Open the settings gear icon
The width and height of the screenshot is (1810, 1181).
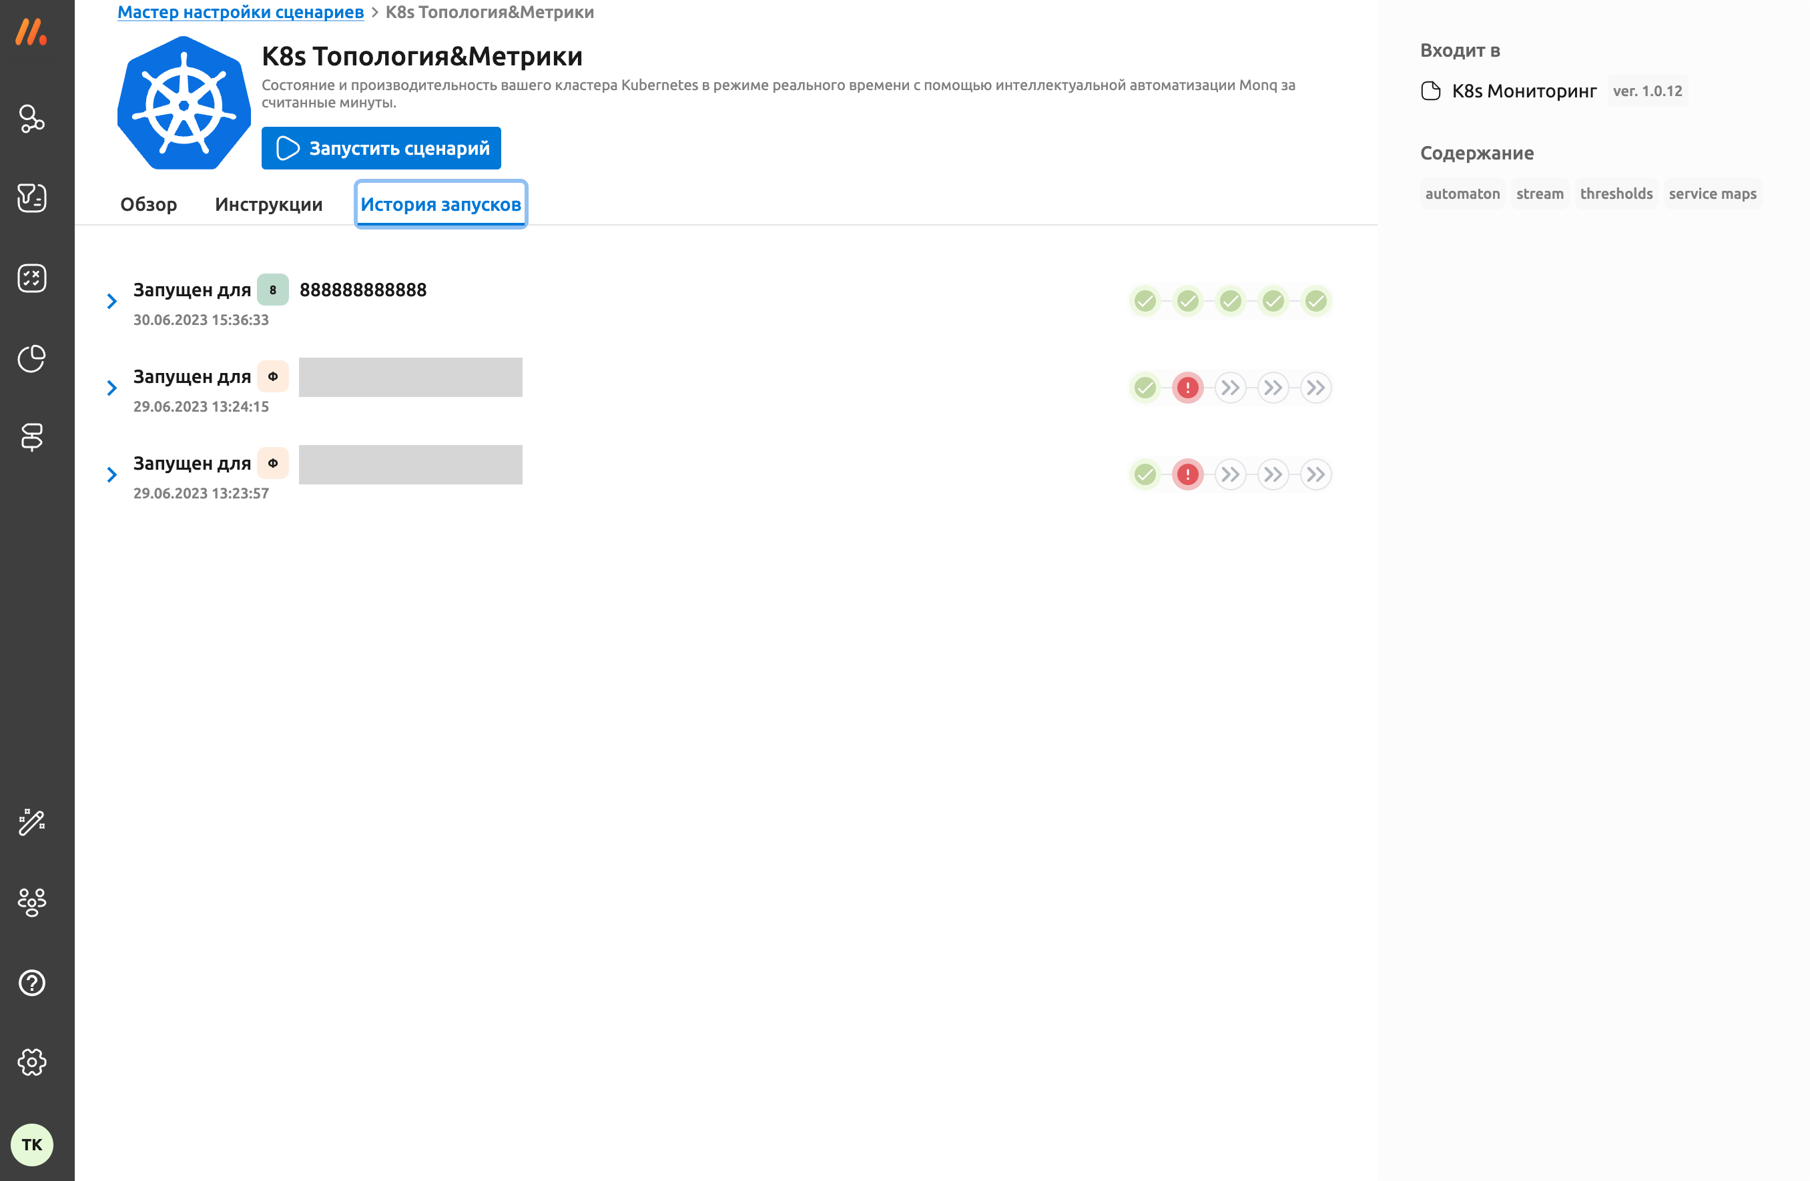pyautogui.click(x=31, y=1062)
